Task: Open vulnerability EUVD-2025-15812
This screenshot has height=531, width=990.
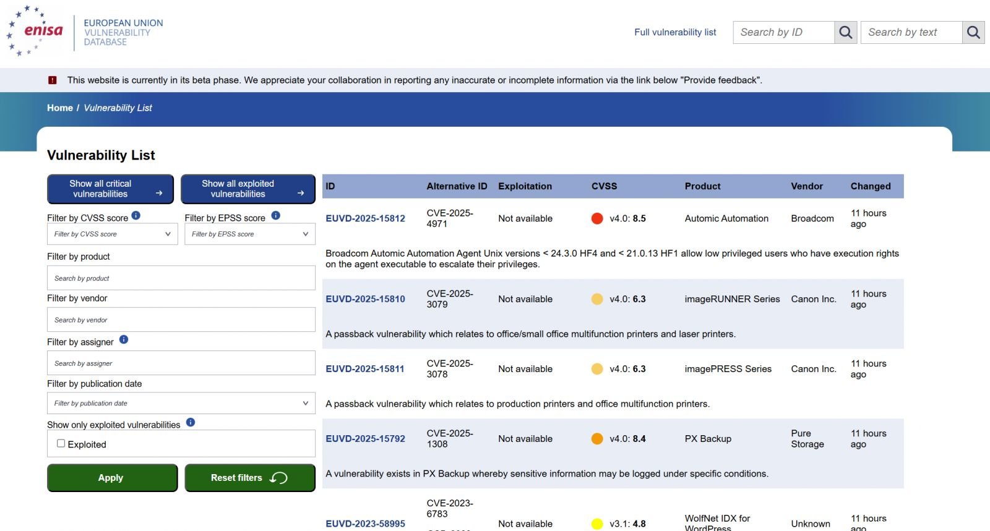Action: coord(365,218)
